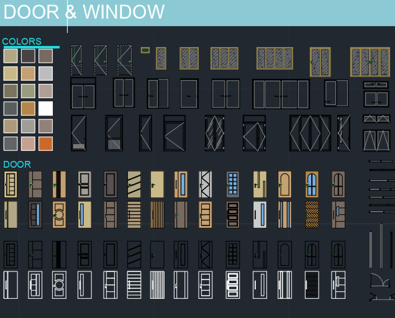The height and width of the screenshot is (318, 395).
Task: Pick the colored door with blue grid panes
Action: coord(233,184)
